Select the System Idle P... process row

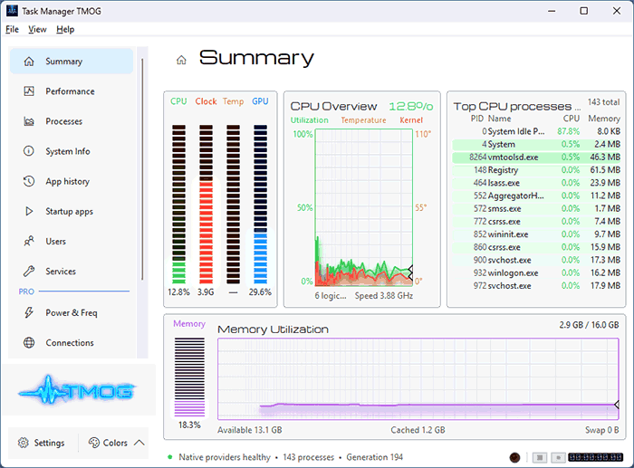click(x=536, y=131)
